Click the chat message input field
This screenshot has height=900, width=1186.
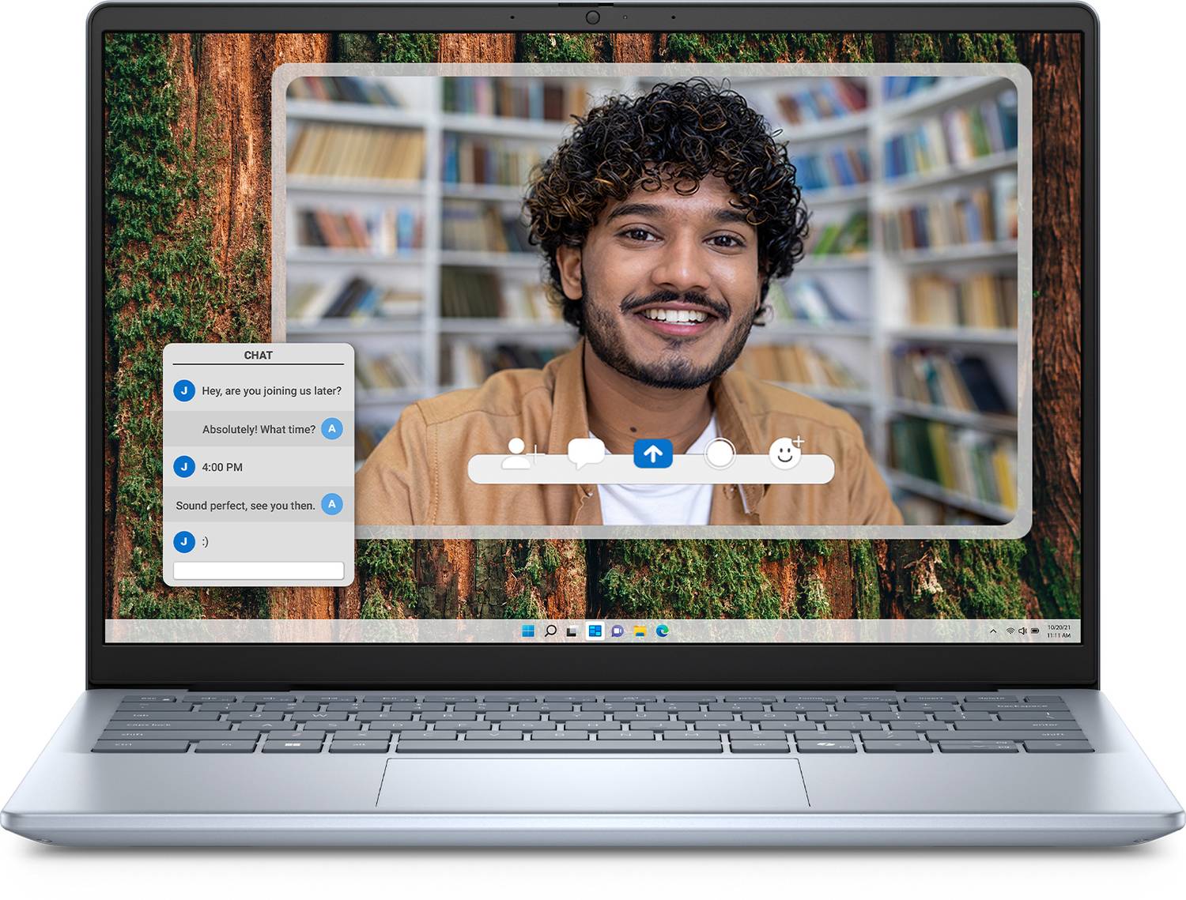pyautogui.click(x=259, y=571)
